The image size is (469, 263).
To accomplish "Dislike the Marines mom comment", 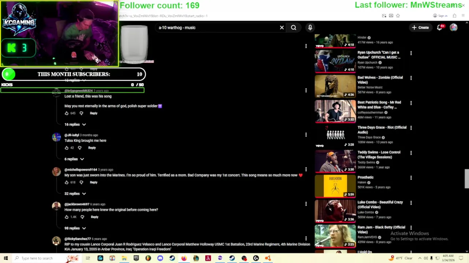I will click(x=81, y=182).
